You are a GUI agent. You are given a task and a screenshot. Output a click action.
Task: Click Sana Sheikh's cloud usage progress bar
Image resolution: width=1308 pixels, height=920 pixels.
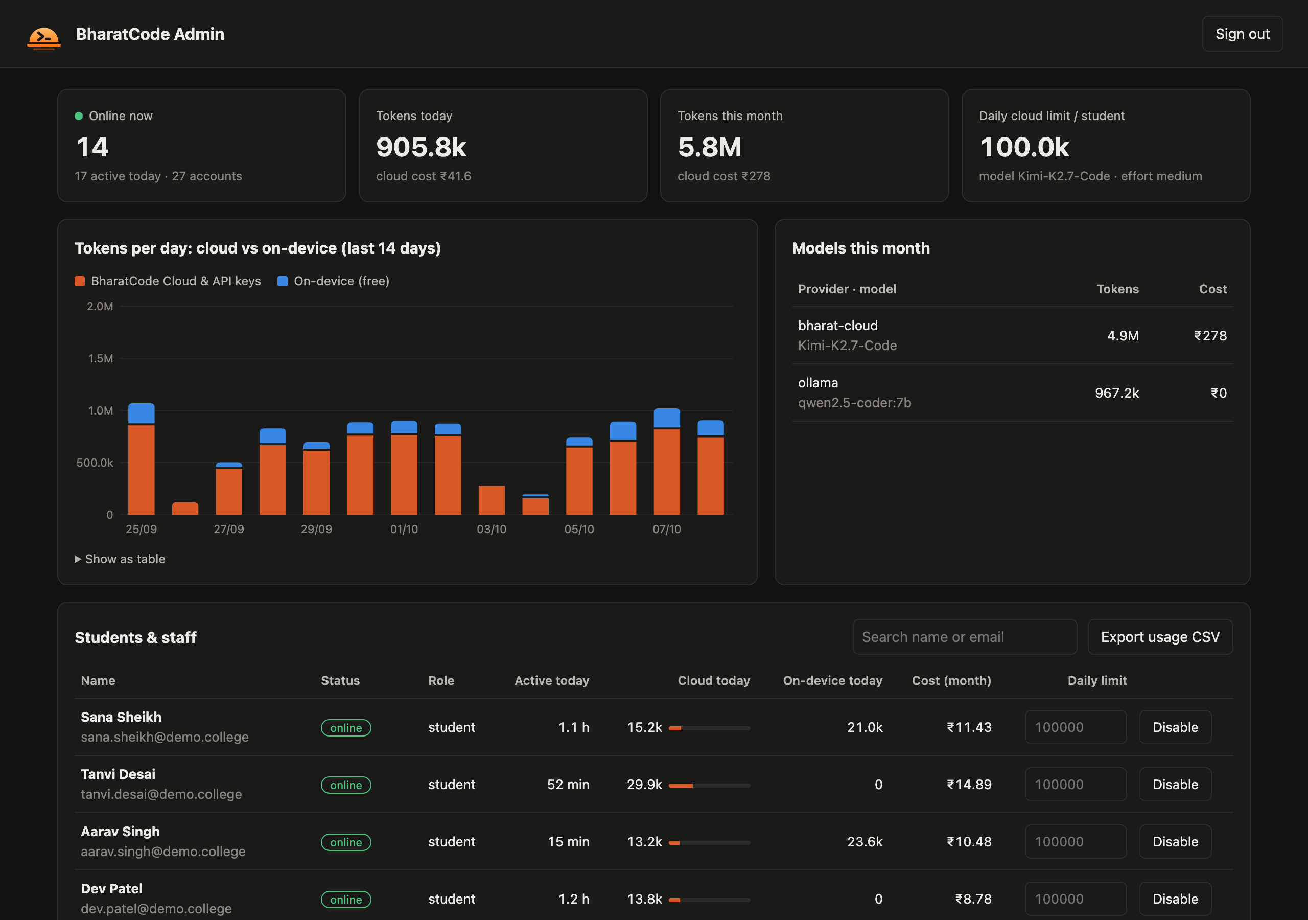tap(709, 728)
